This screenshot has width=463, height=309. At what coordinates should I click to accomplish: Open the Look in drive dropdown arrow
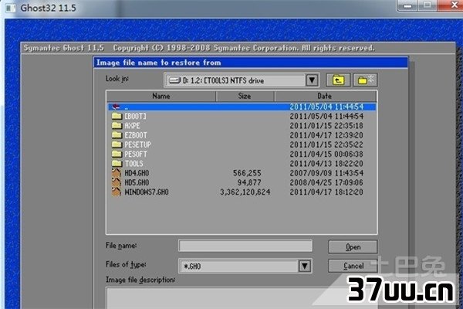(312, 80)
